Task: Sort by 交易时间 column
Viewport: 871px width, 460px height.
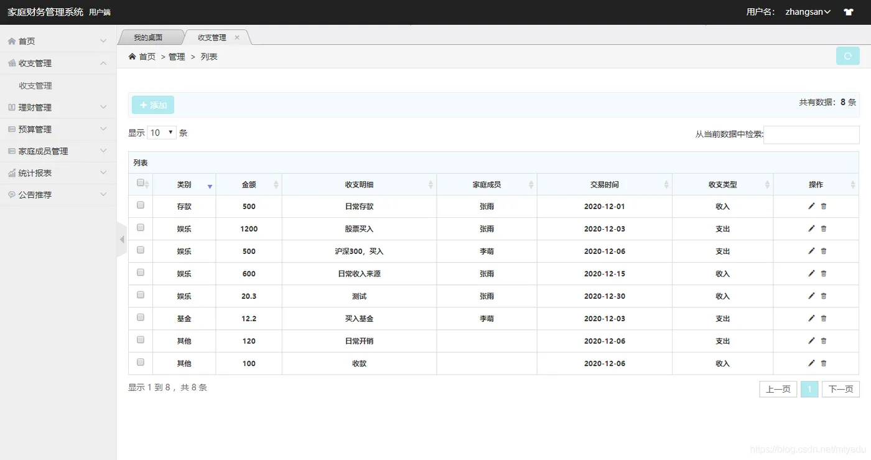Action: (x=605, y=184)
